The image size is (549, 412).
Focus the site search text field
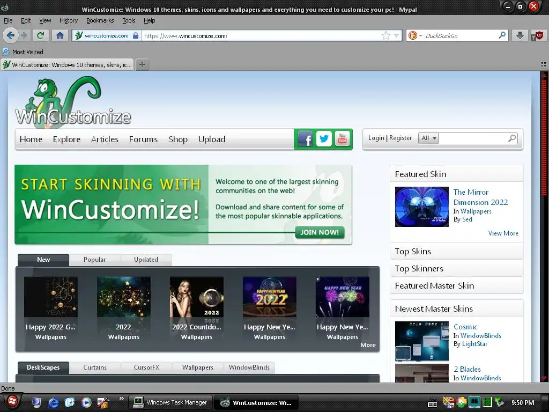point(473,138)
